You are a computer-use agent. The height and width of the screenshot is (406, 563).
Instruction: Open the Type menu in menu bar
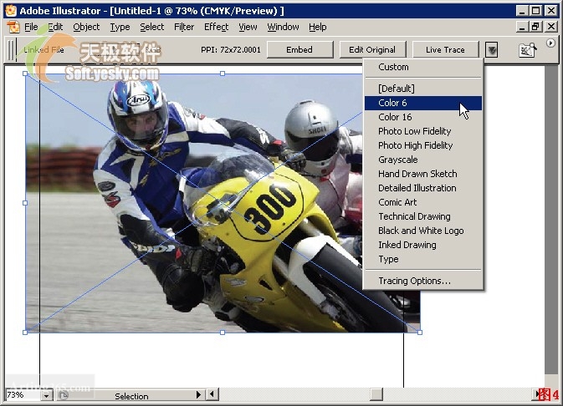[120, 27]
